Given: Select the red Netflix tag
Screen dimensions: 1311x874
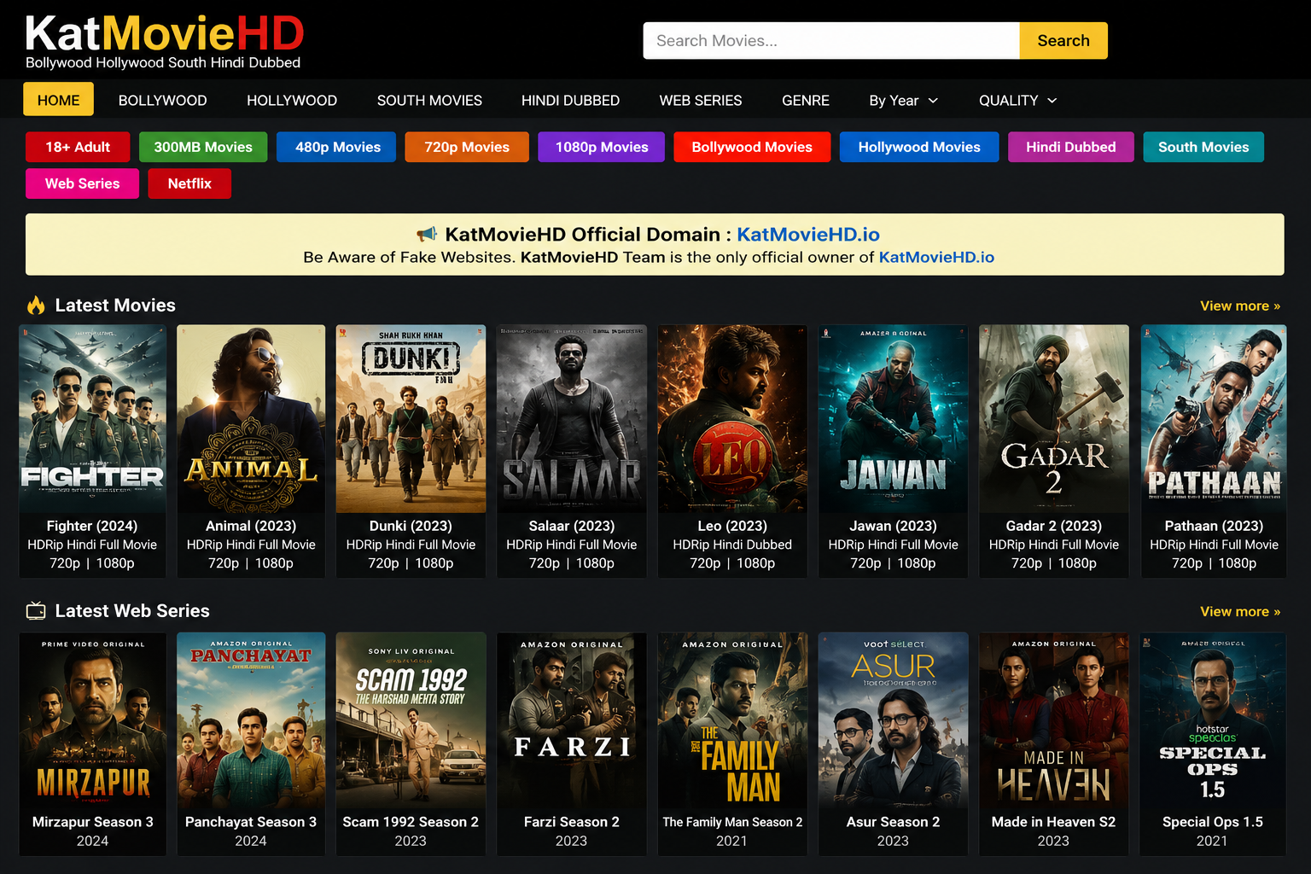Looking at the screenshot, I should (x=189, y=184).
